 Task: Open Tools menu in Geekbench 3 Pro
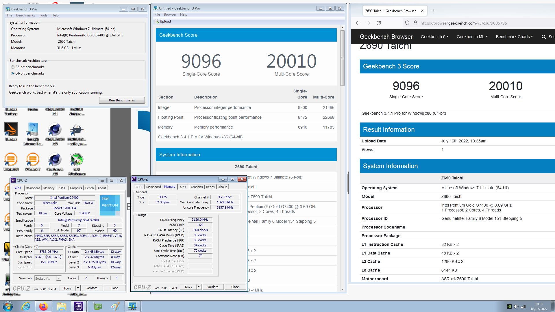point(43,15)
